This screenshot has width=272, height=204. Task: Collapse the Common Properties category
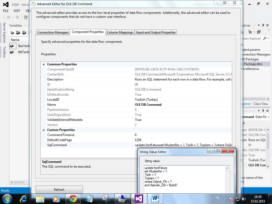pos(44,64)
